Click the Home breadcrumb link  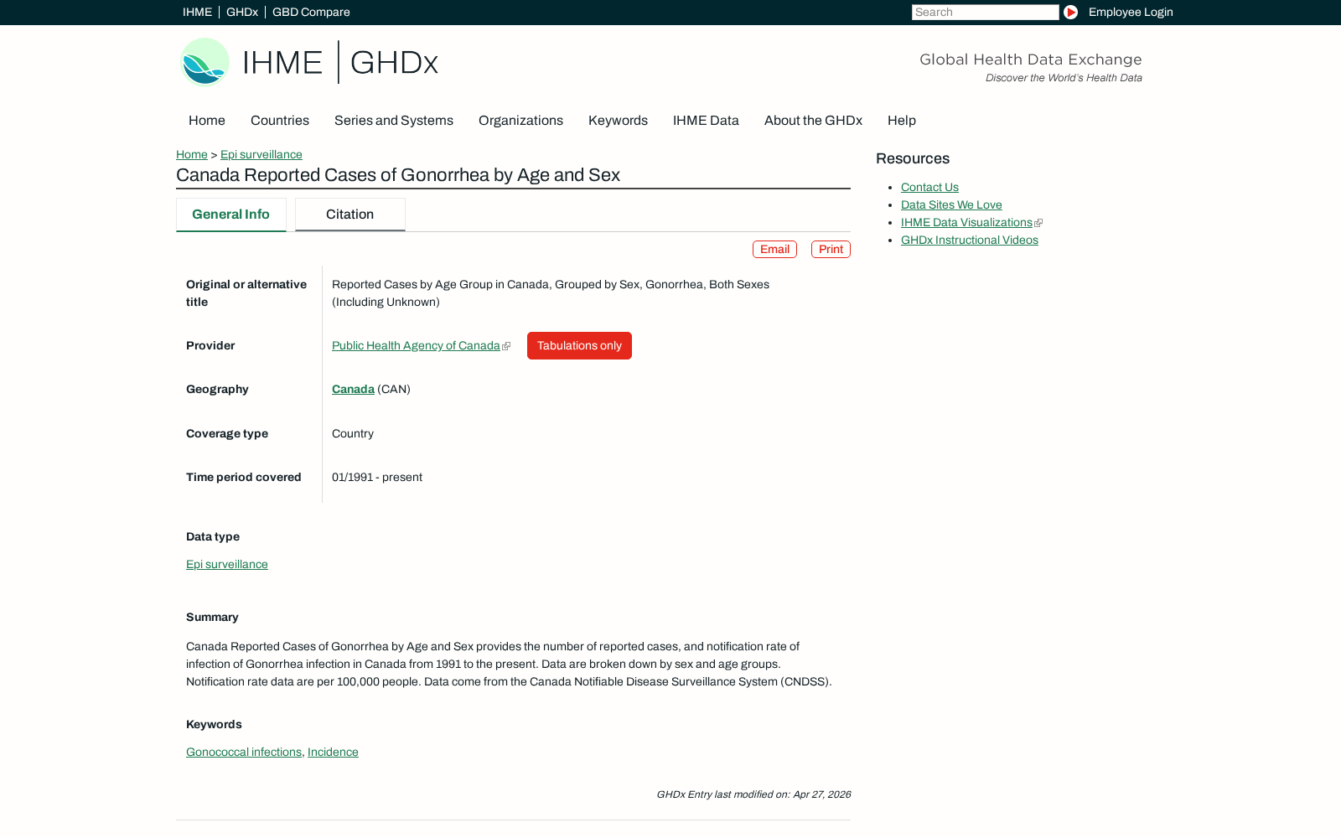click(192, 155)
